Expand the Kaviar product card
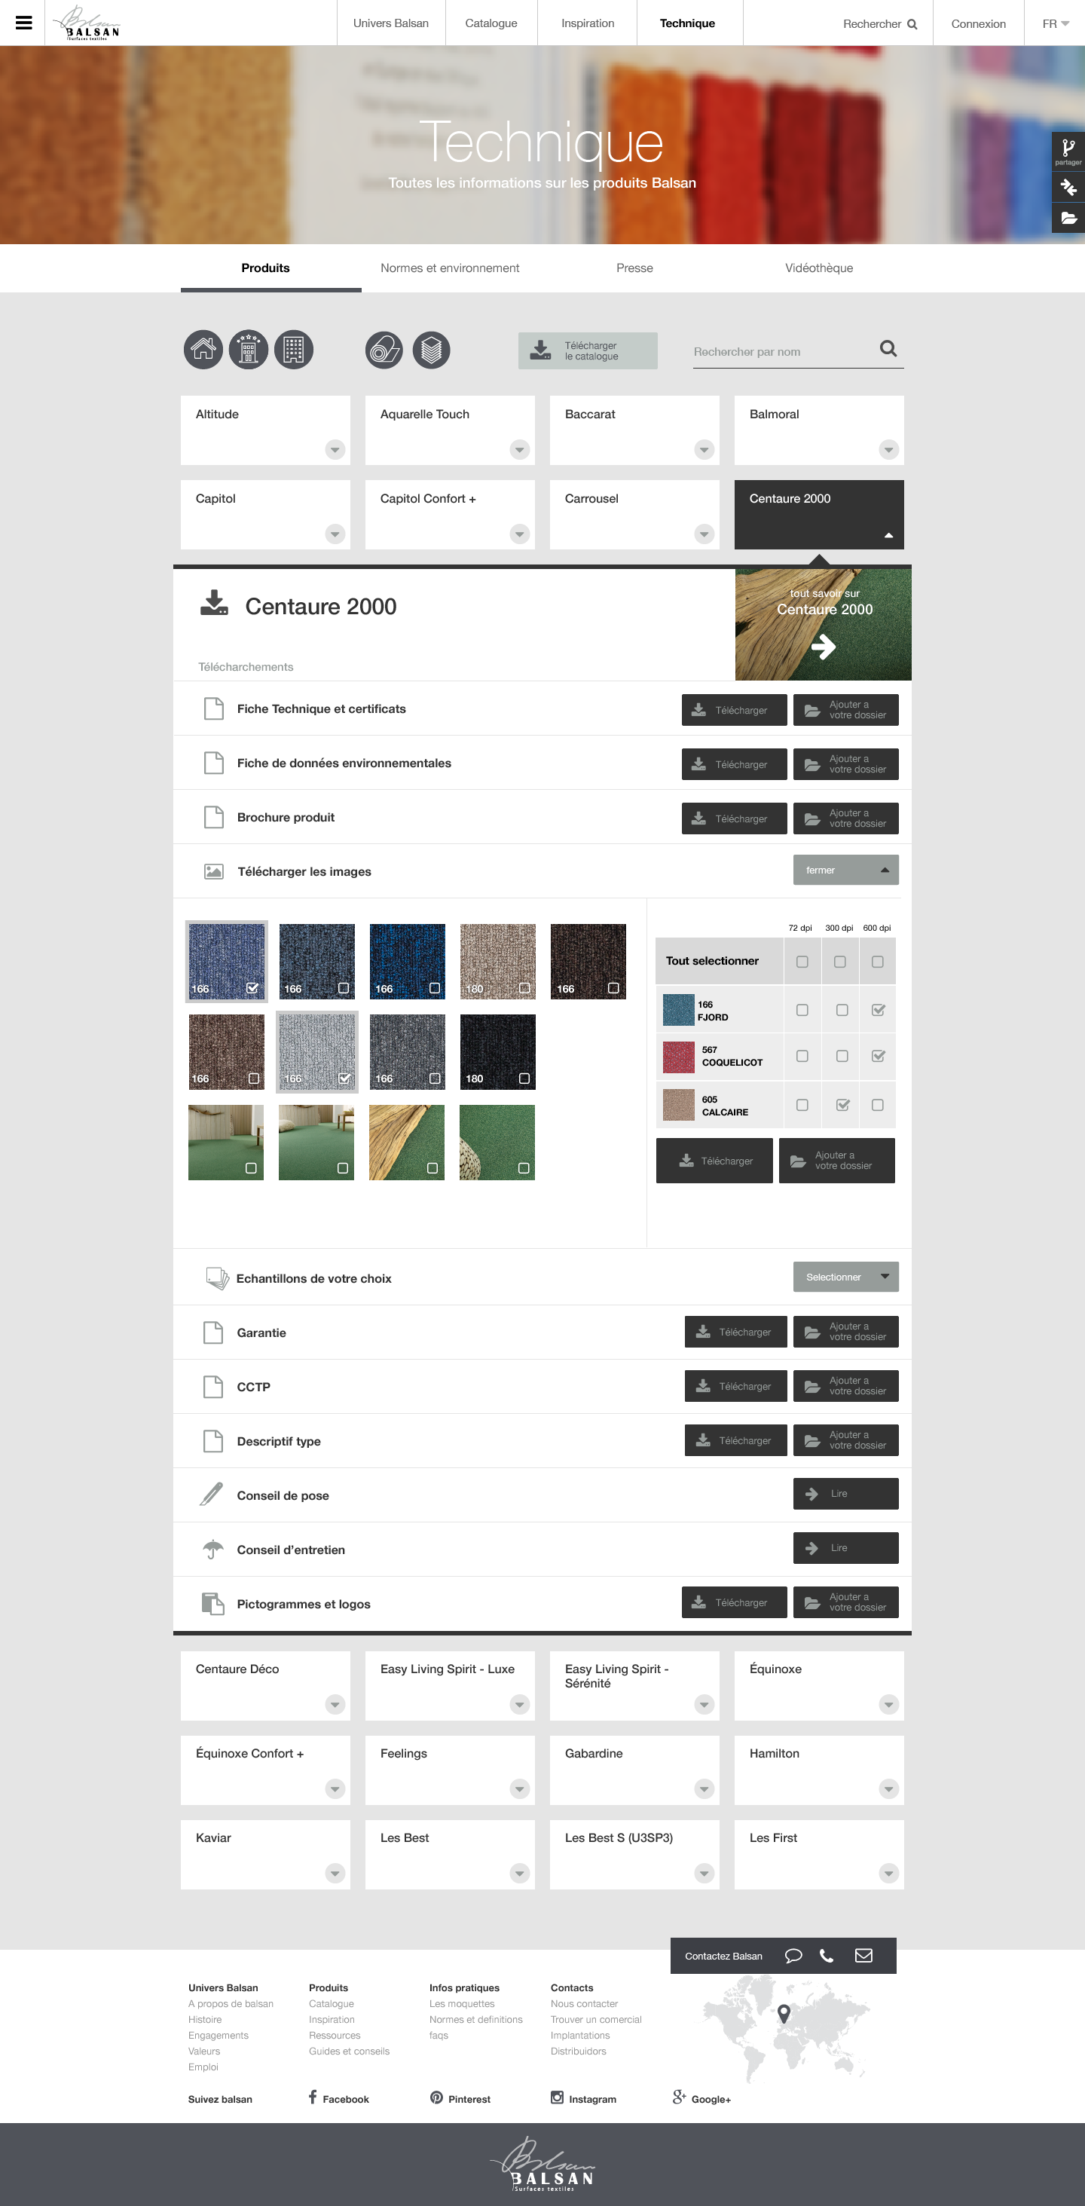Viewport: 1085px width, 2206px height. [x=335, y=1874]
